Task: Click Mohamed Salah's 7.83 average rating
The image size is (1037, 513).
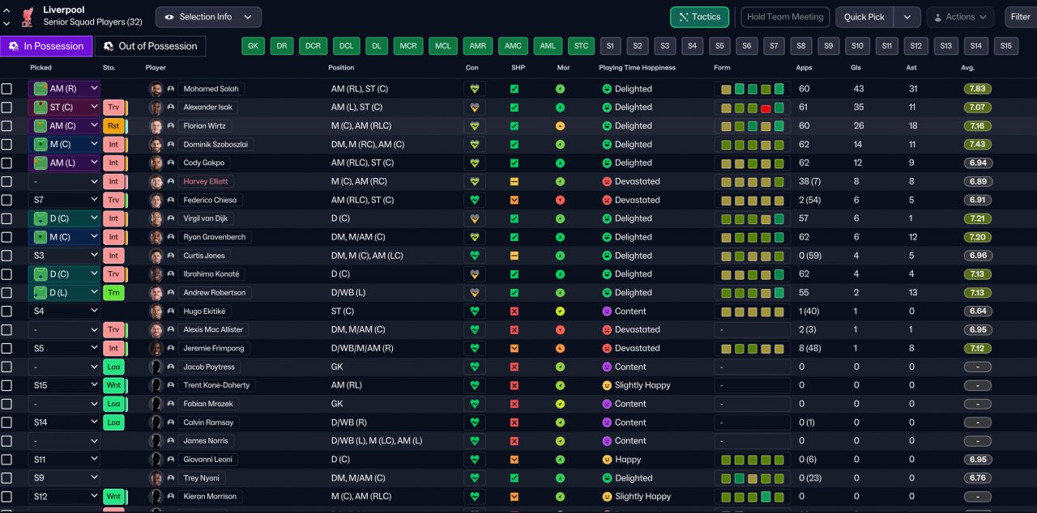Action: 978,89
